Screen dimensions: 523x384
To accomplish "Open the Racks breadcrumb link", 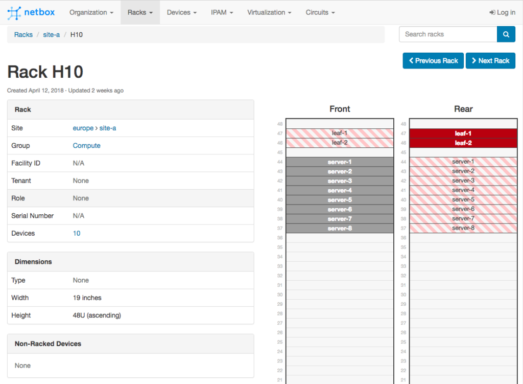I will 23,35.
